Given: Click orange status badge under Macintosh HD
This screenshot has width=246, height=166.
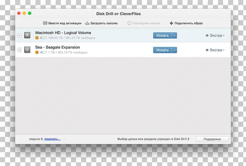Looking at the screenshot, I should coord(37,38).
